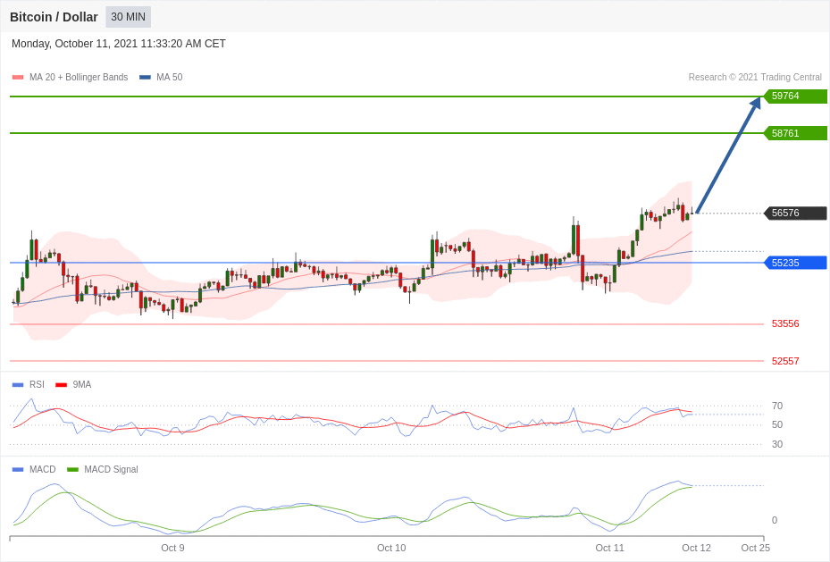Click the MACD legend label

point(43,469)
